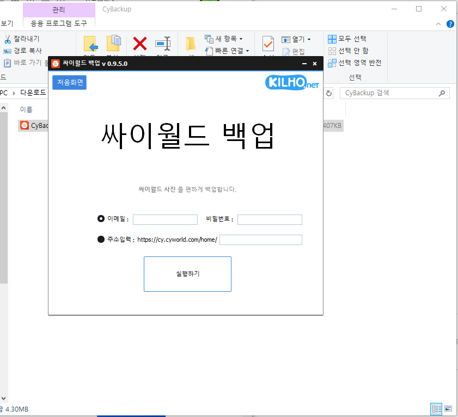This screenshot has height=417, width=458.
Task: Click 편집 in the ribbon
Action: 294,52
